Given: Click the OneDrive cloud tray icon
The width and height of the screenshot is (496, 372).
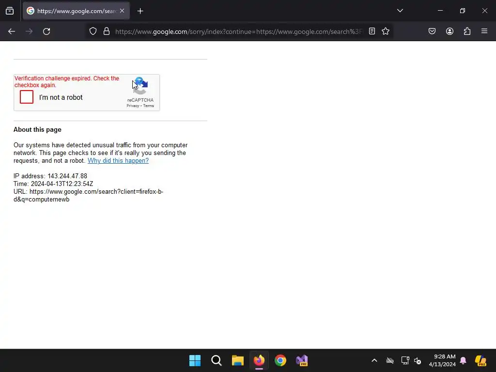Looking at the screenshot, I should click(x=390, y=360).
